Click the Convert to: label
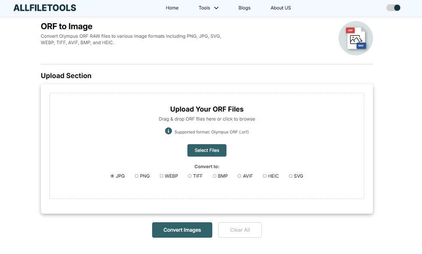 coord(207,166)
